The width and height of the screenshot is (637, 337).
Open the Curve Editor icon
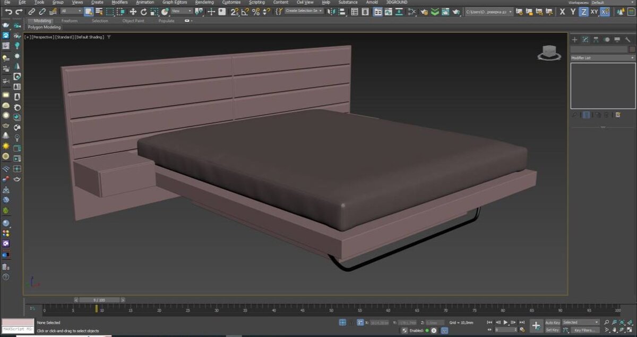click(389, 11)
